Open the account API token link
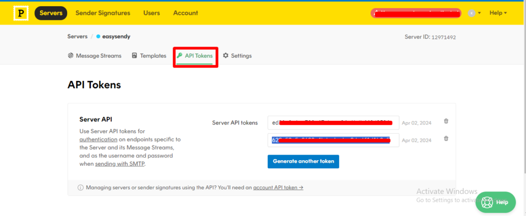Viewport: 526px width, 216px height. 278,188
